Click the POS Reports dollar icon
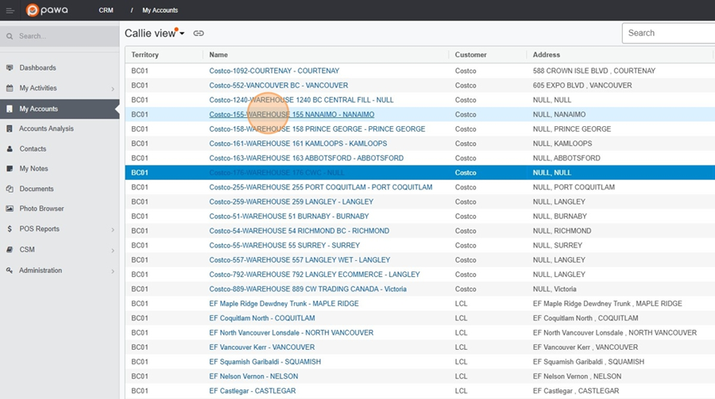This screenshot has width=715, height=399. 10,228
